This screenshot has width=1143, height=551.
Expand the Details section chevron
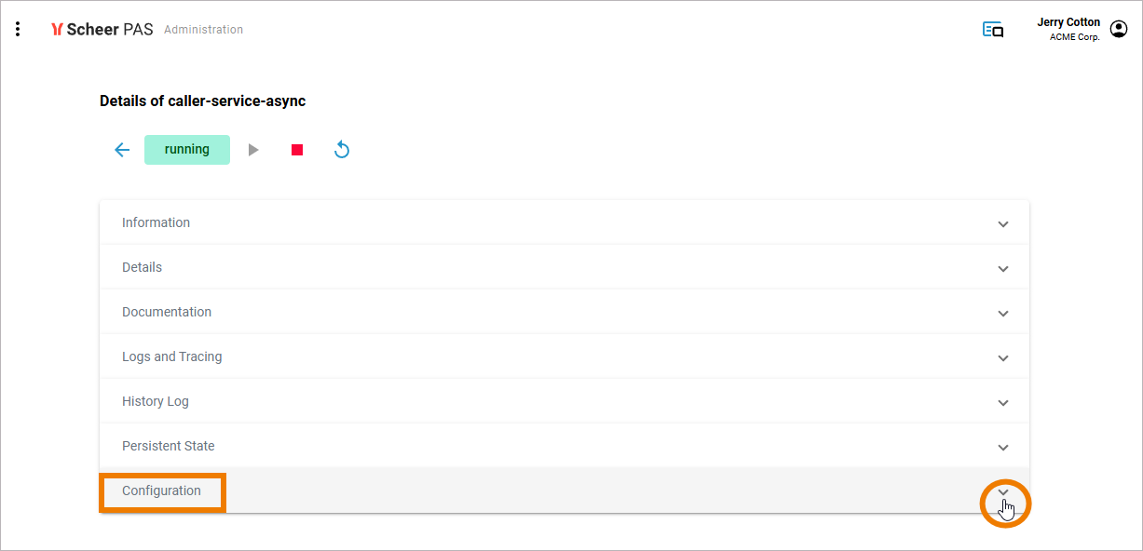[1003, 269]
